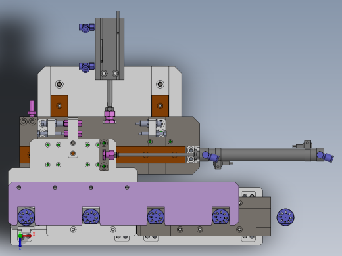The image size is (342, 256).
Task: Select blue fitting at horizontal cylinder's far end
Action: point(326,156)
